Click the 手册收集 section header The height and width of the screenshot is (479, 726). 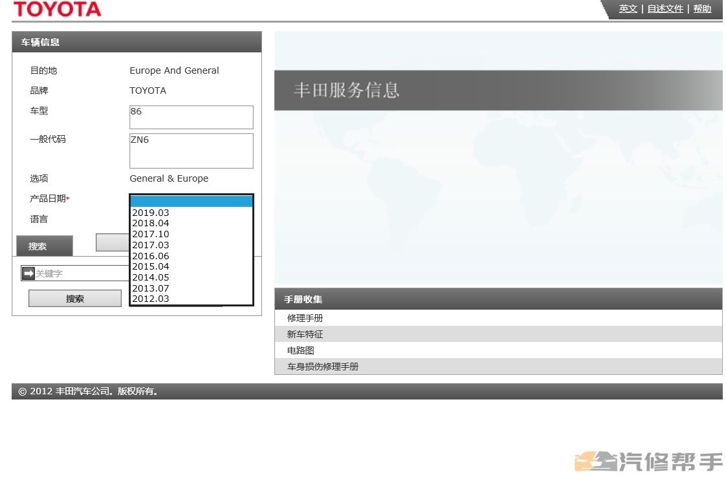[x=498, y=299]
